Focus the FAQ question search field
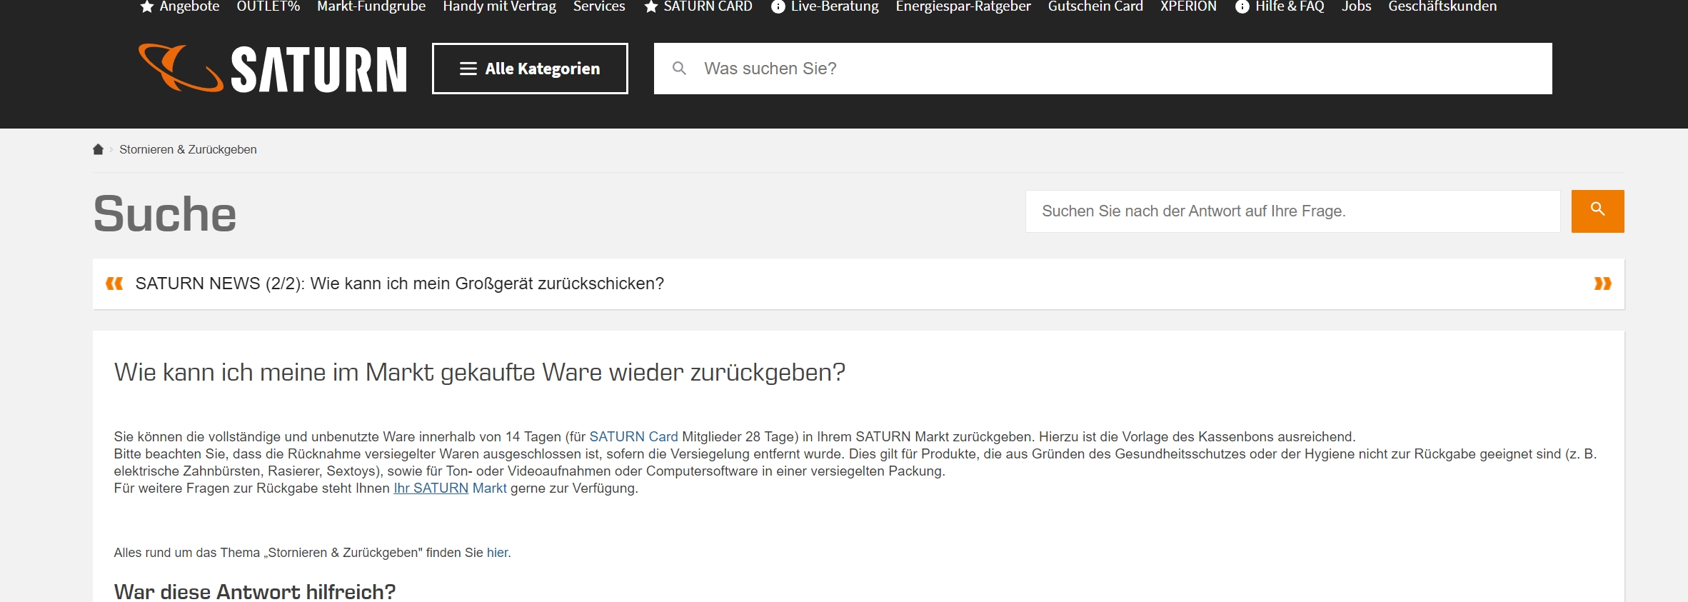Image resolution: width=1688 pixels, height=602 pixels. coord(1292,211)
